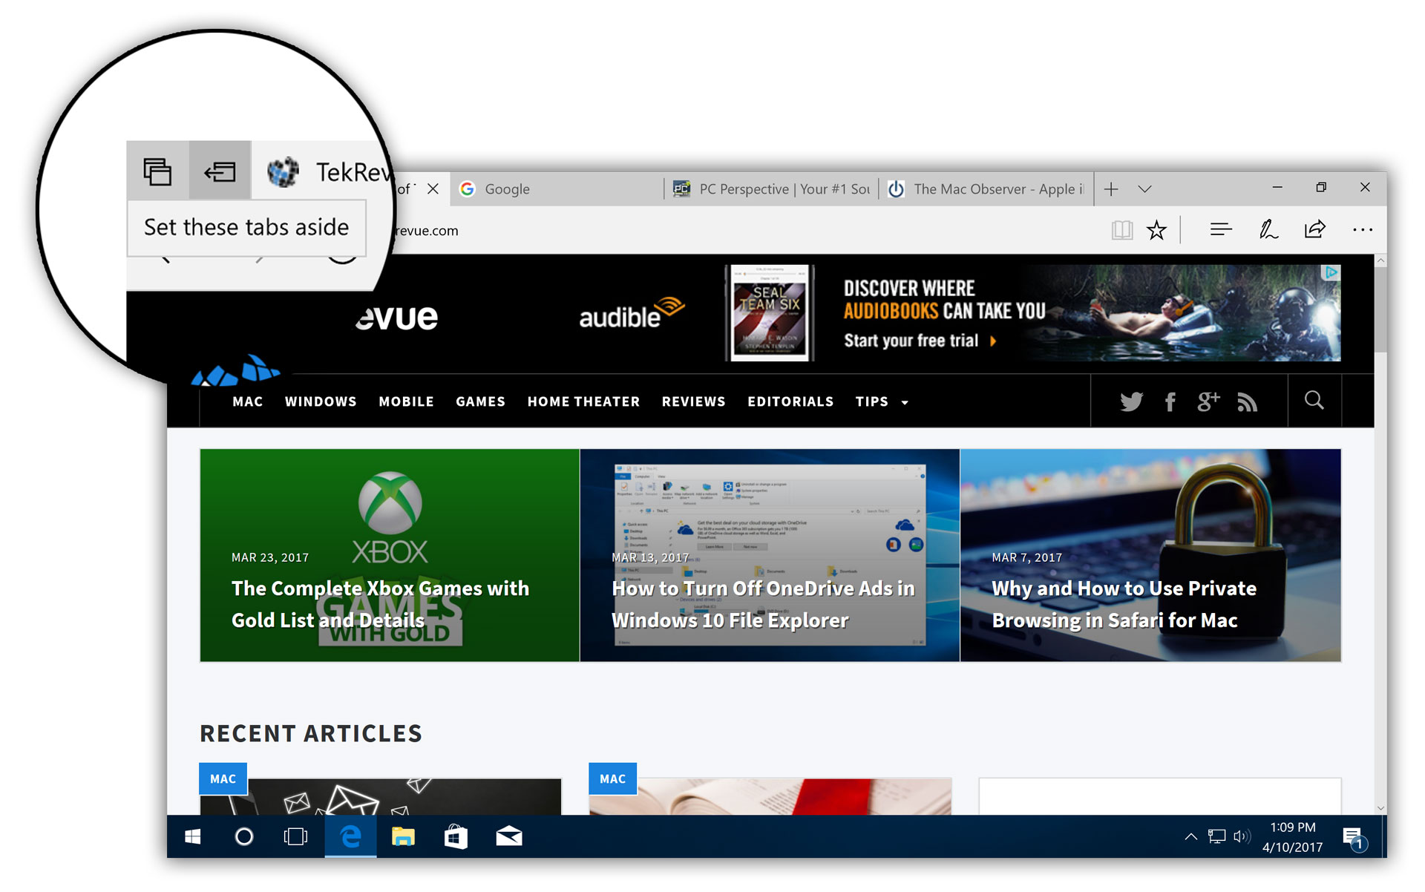Viewport: 1425px width, 892px height.
Task: Switch to the Google tab
Action: click(x=557, y=189)
